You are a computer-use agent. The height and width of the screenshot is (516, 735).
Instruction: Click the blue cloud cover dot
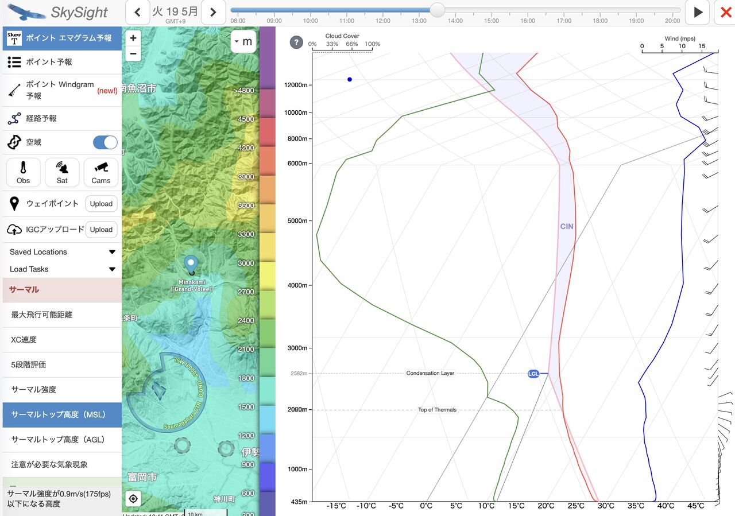point(350,79)
